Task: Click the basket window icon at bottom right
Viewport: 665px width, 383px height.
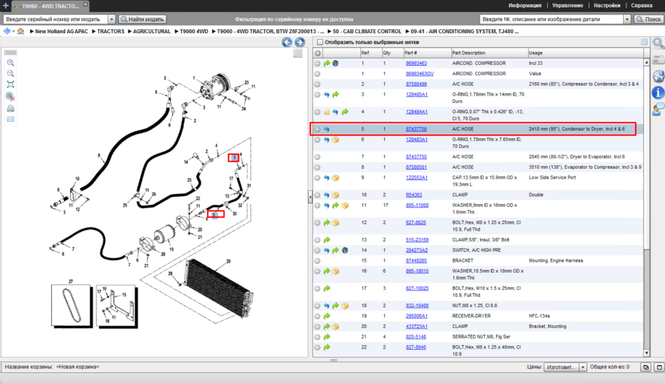Action: click(x=659, y=367)
